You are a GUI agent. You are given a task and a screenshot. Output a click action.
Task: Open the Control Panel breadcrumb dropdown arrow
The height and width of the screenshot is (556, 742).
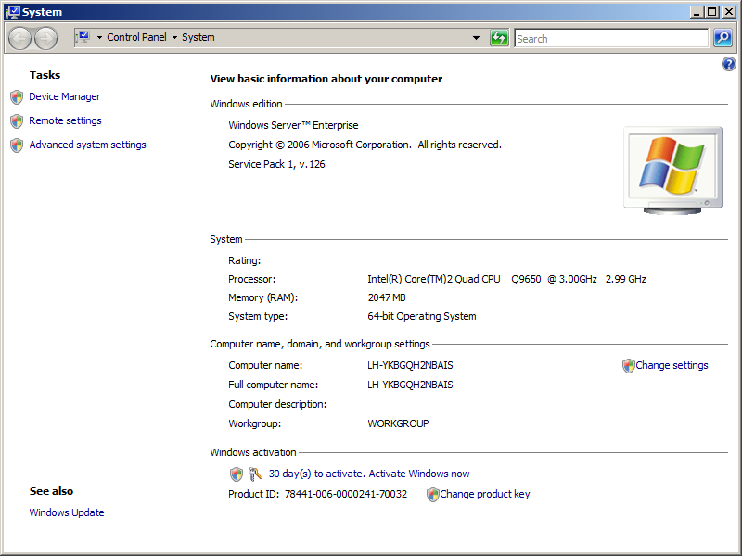(x=173, y=38)
